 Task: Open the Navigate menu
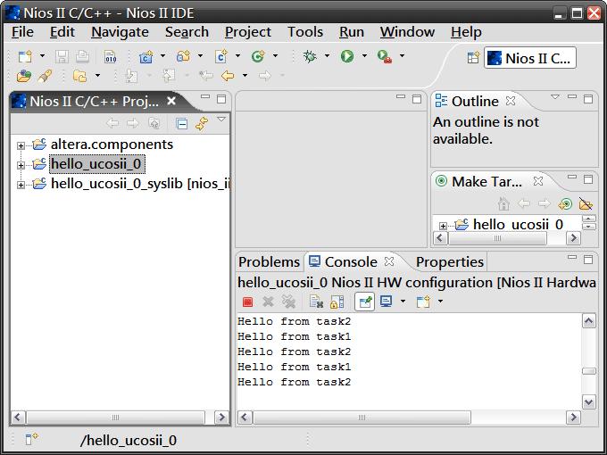coord(120,32)
